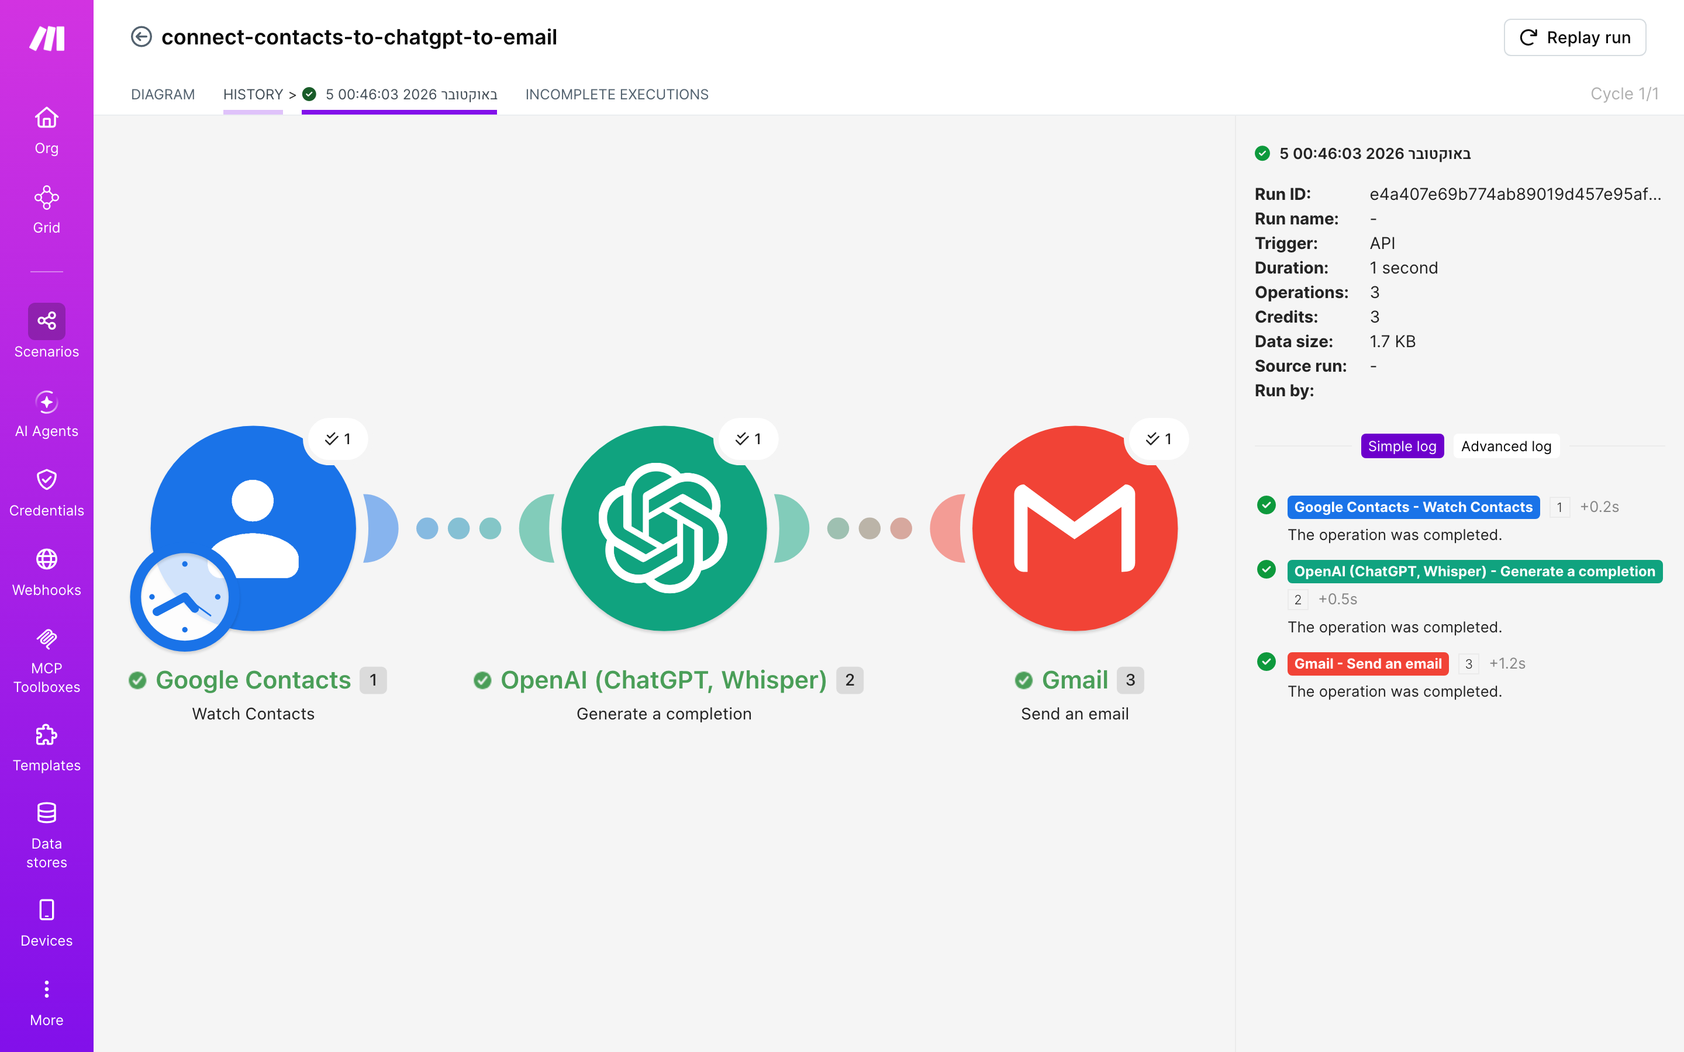Open the Grid view

point(47,210)
